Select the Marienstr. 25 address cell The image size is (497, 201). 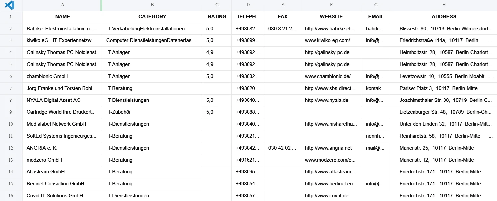(444, 148)
